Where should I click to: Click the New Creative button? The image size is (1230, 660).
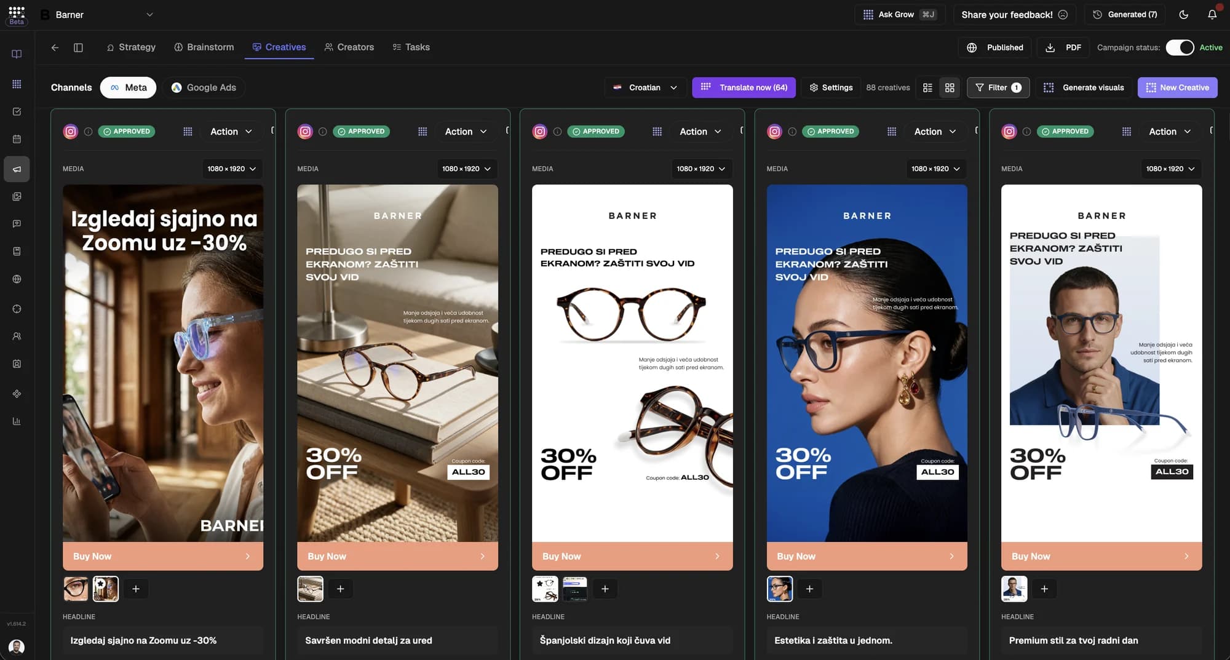(x=1177, y=87)
